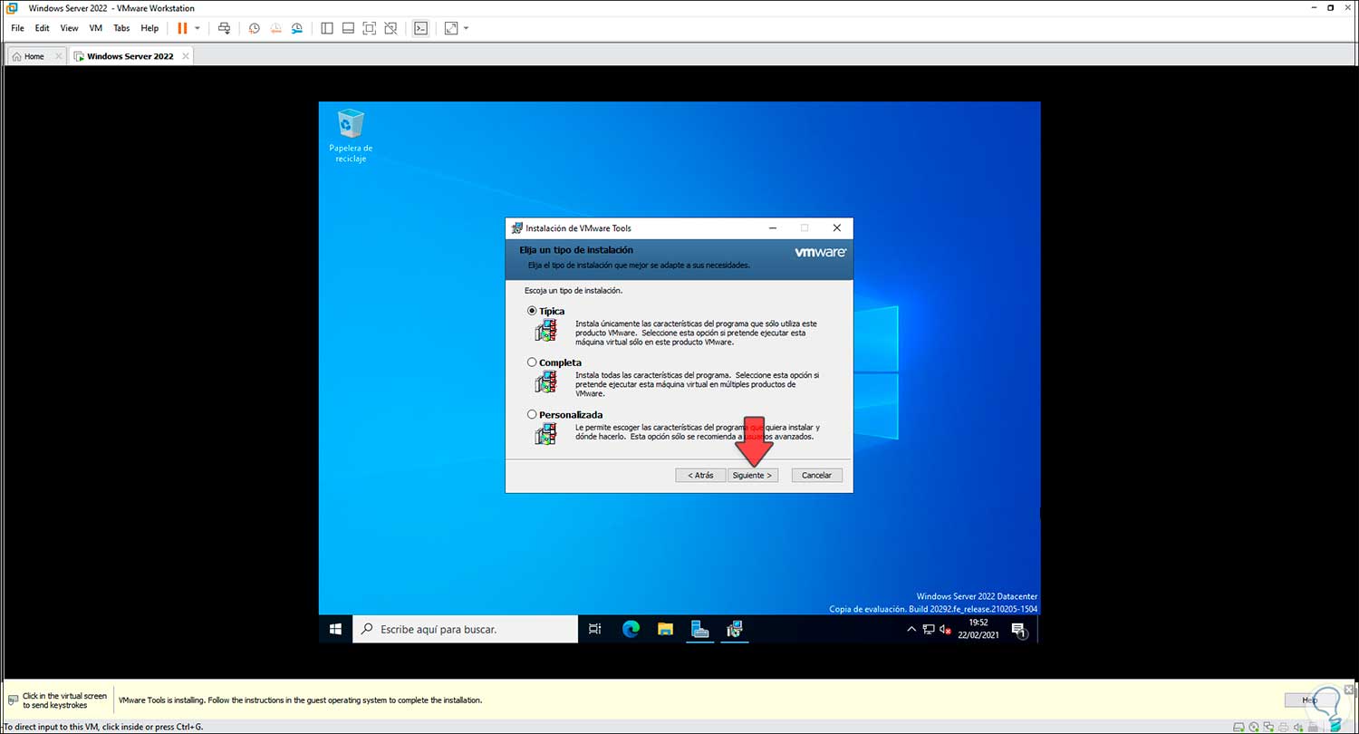Enter full screen mode via toolbar icon
This screenshot has height=734, width=1359.
click(x=370, y=28)
